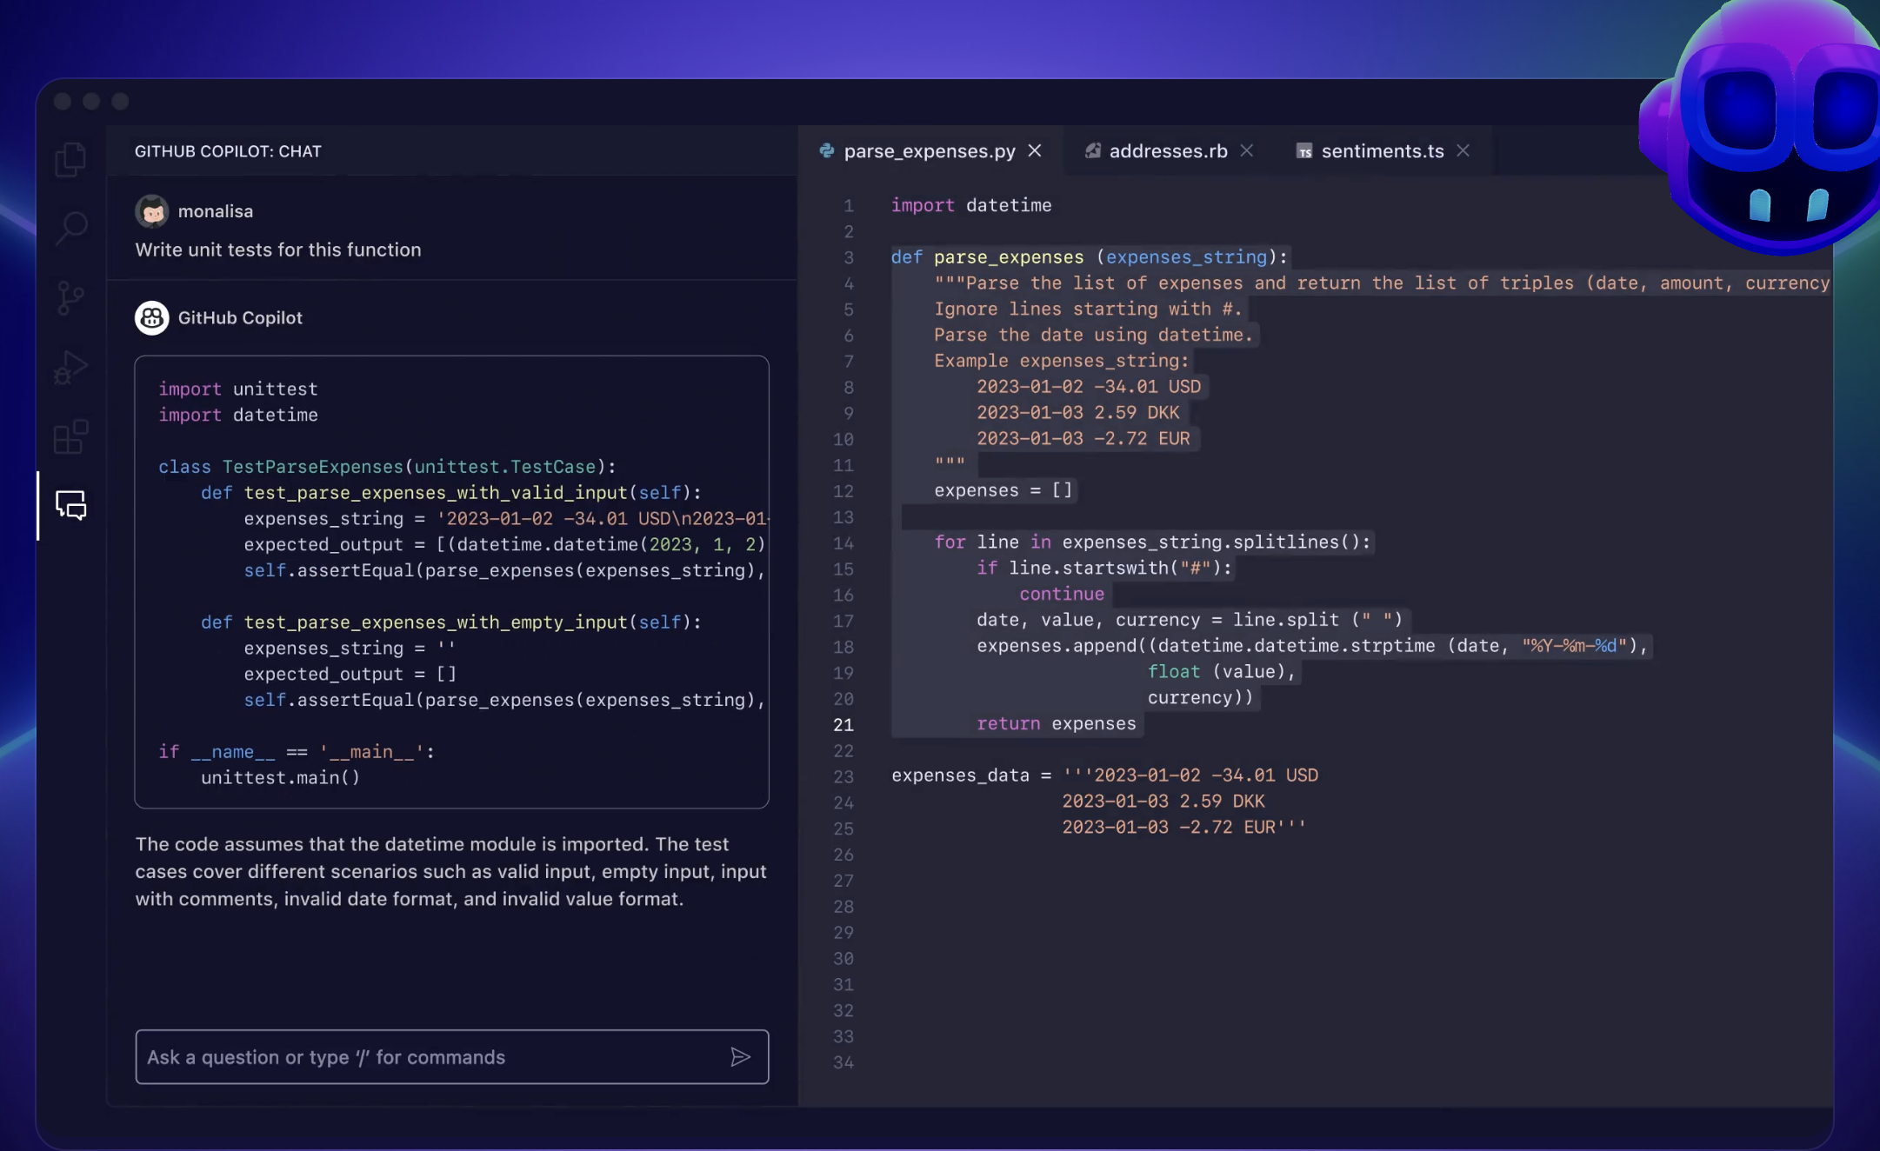The image size is (1880, 1151).
Task: Click the GitHub Copilot: Chat panel title
Action: coord(228,151)
